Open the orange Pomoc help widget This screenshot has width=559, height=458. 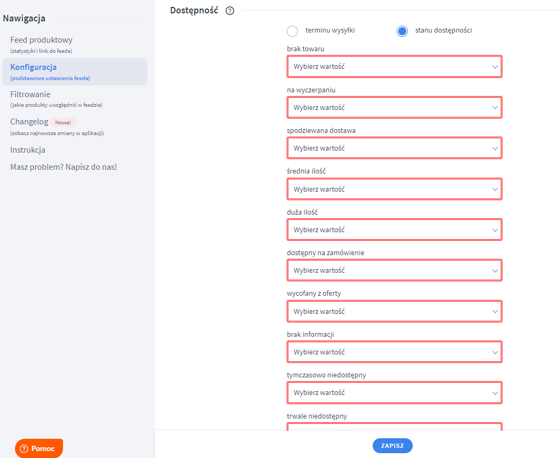[39, 448]
